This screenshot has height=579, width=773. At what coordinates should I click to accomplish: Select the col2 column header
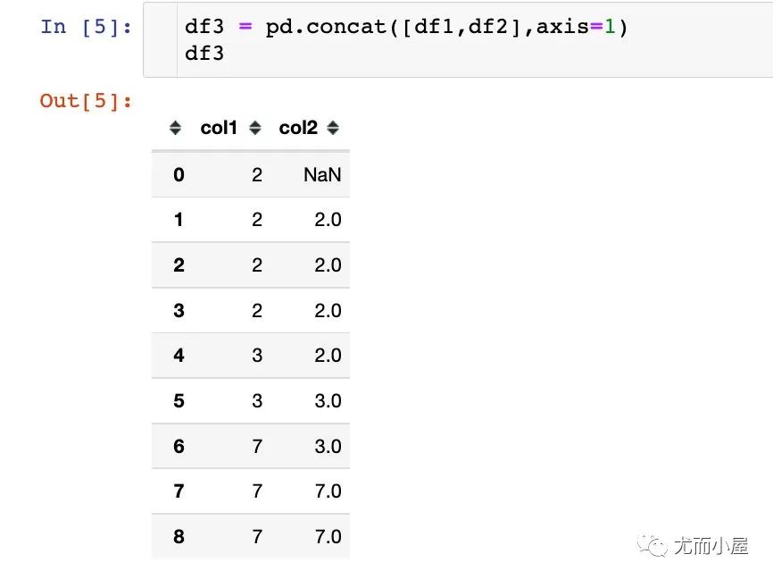point(298,128)
